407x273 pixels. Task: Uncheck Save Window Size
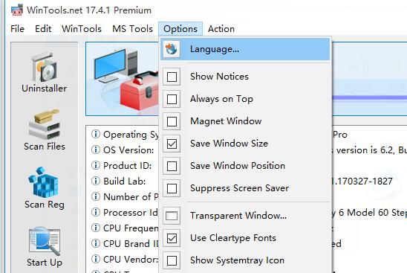(x=172, y=144)
